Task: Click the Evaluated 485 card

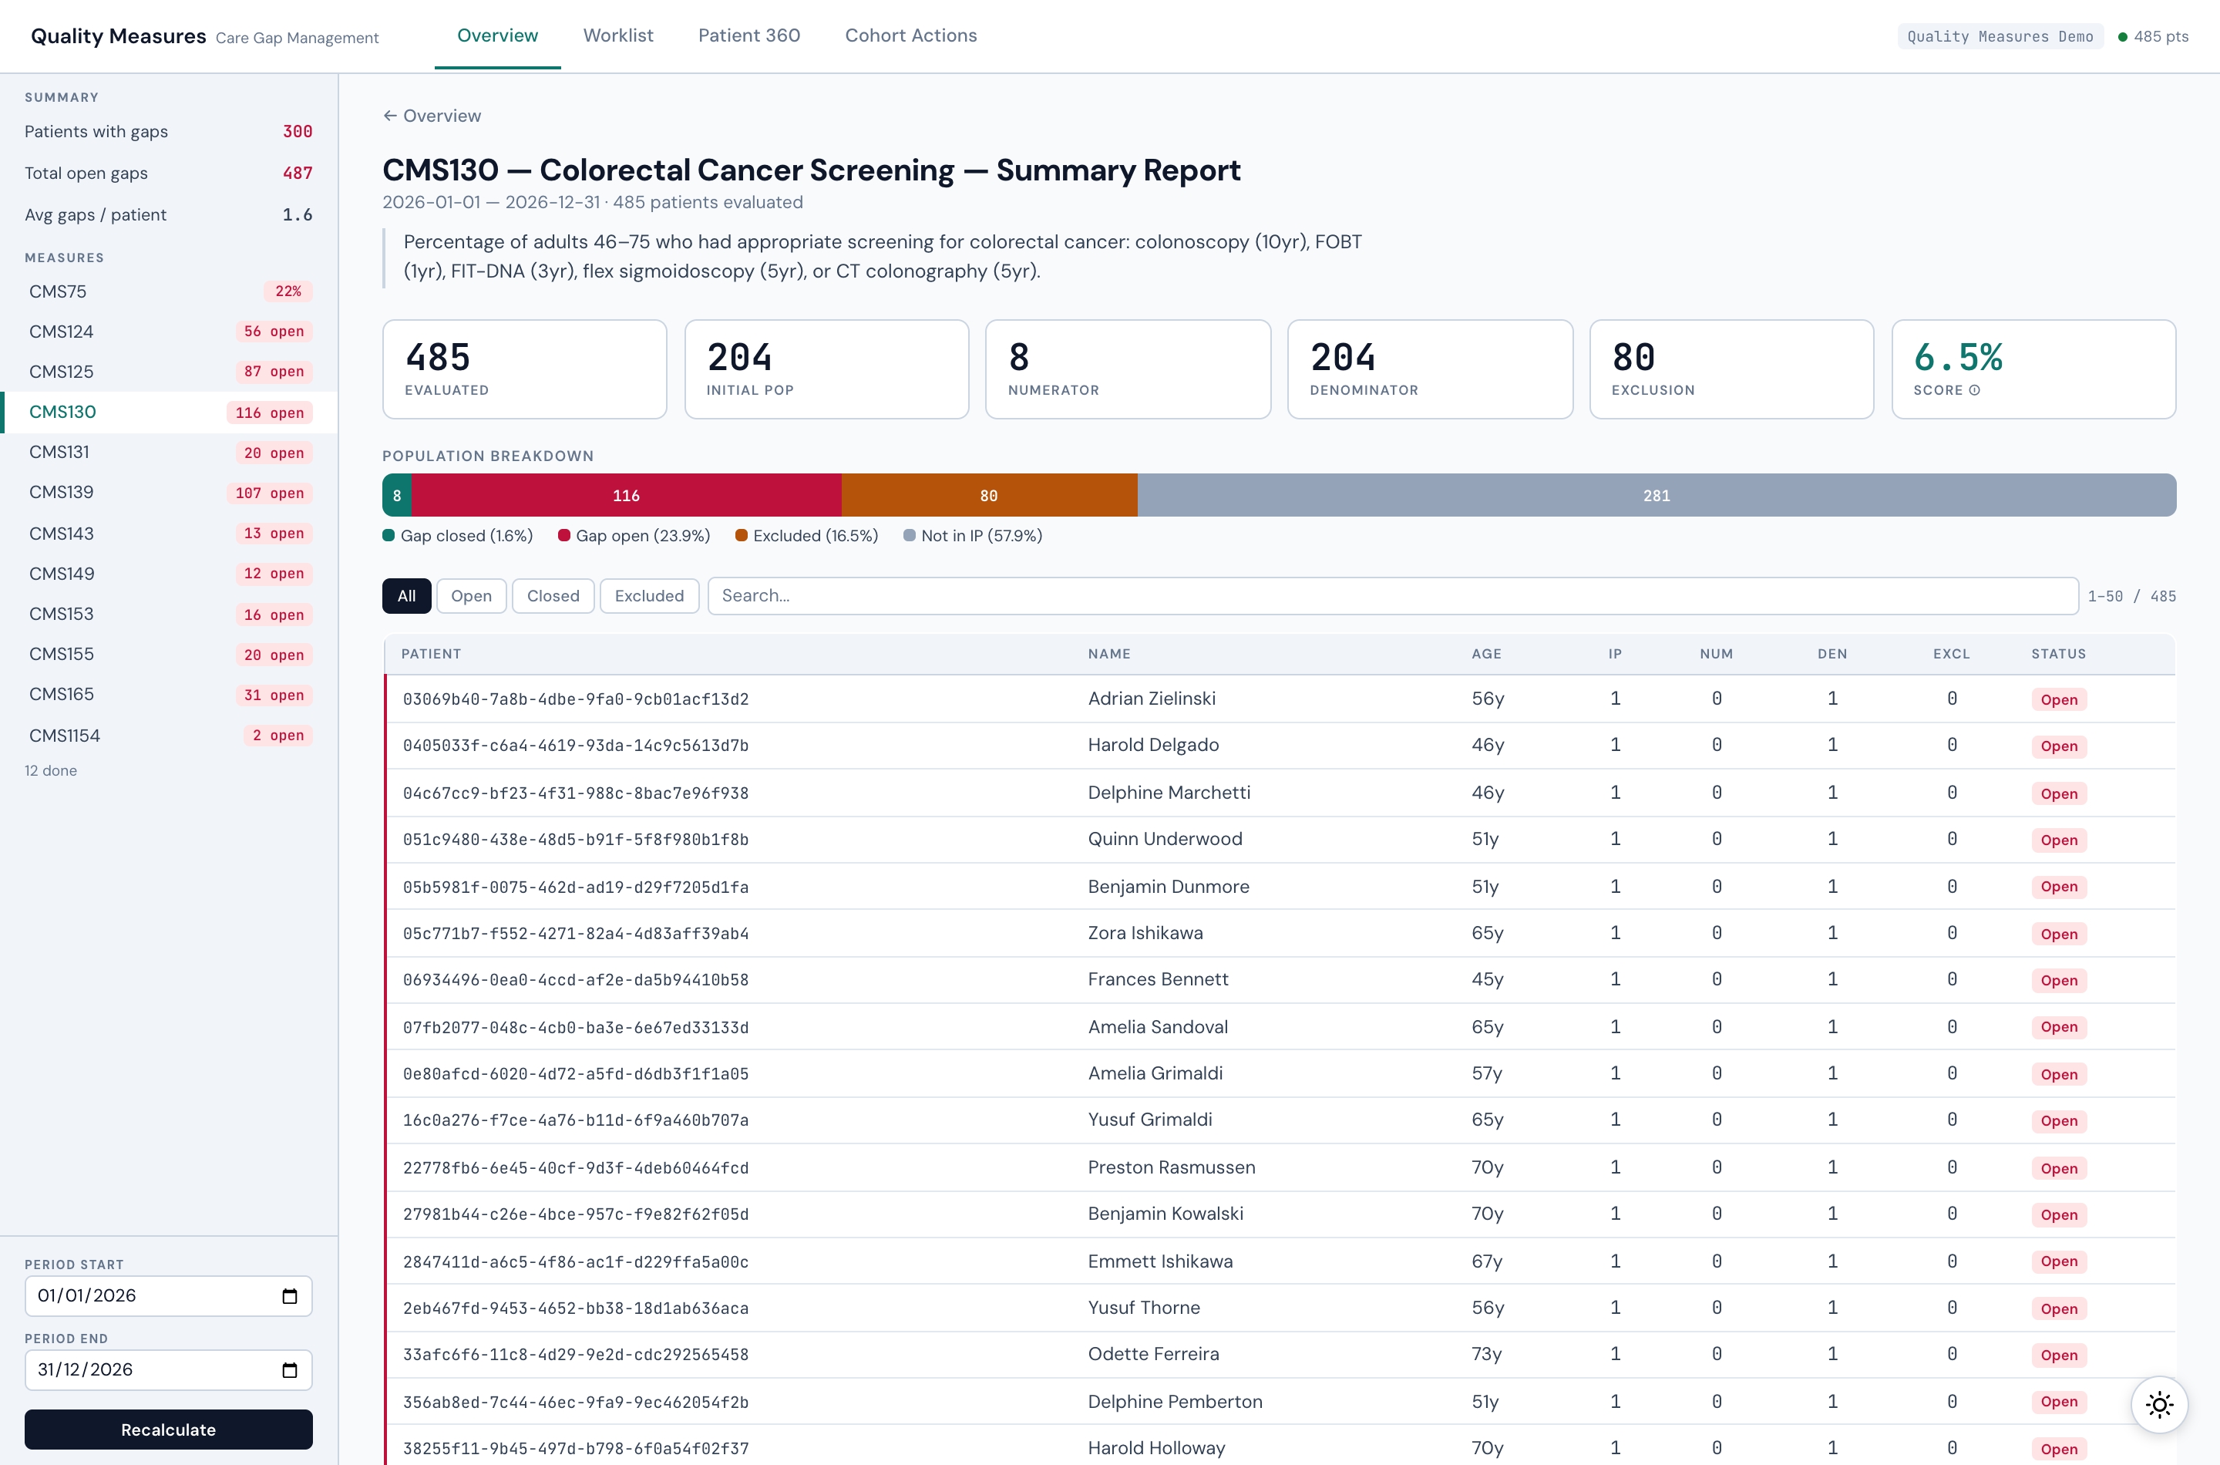Action: pyautogui.click(x=524, y=369)
